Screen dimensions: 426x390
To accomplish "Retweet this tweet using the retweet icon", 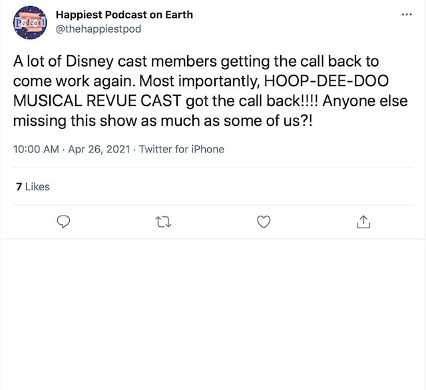I will tap(163, 222).
